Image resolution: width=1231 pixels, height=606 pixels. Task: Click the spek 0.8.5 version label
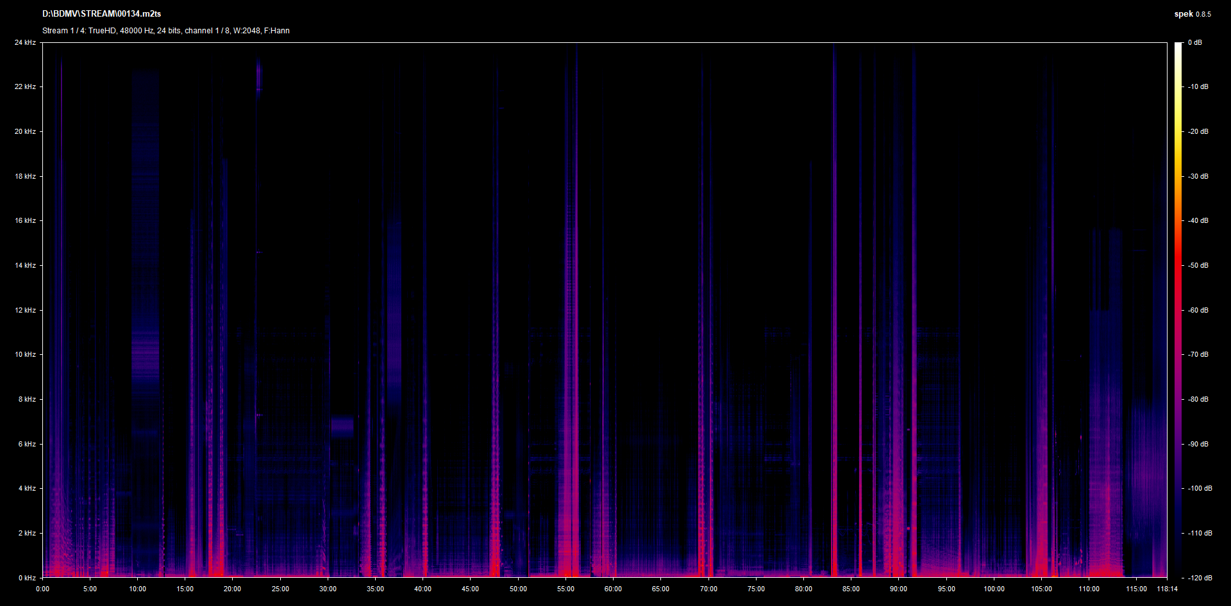coord(1192,14)
